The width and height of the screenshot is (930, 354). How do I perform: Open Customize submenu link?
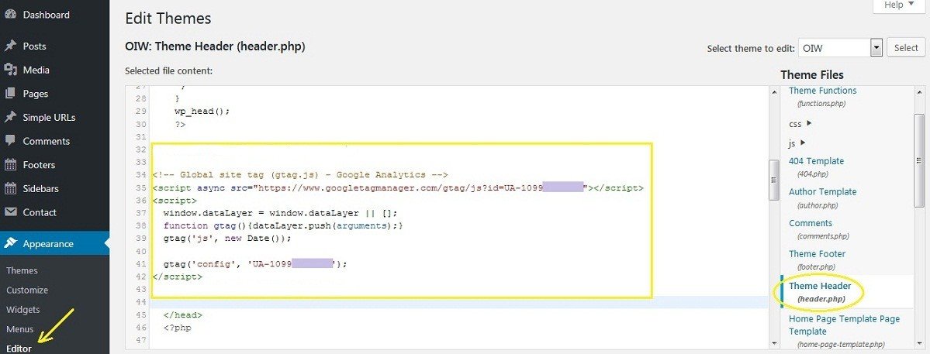pyautogui.click(x=27, y=290)
